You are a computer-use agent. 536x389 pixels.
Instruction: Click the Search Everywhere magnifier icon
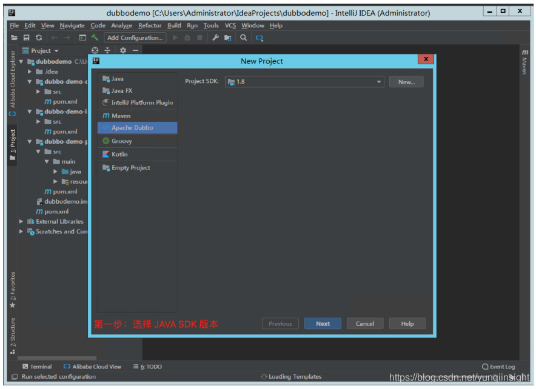243,38
